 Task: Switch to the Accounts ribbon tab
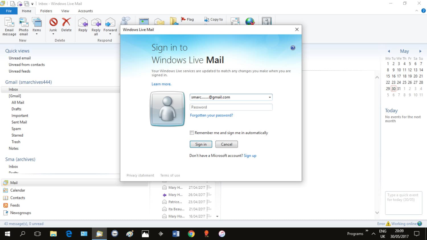point(85,11)
